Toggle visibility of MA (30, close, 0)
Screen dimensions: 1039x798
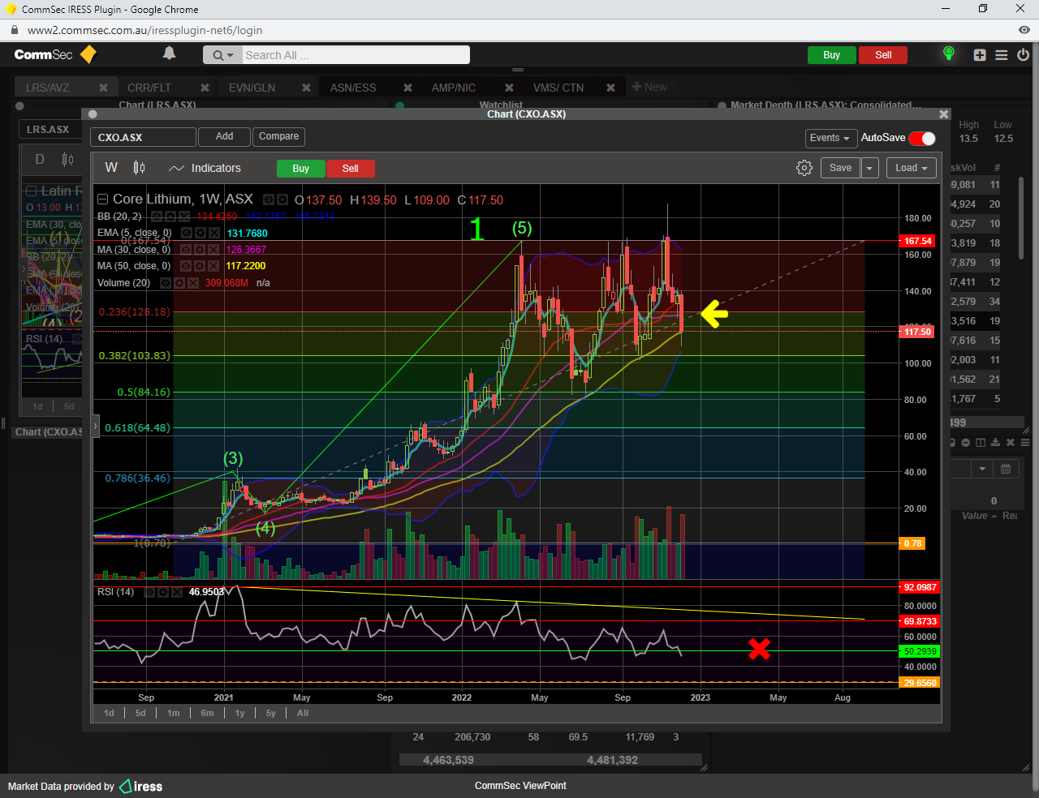186,250
